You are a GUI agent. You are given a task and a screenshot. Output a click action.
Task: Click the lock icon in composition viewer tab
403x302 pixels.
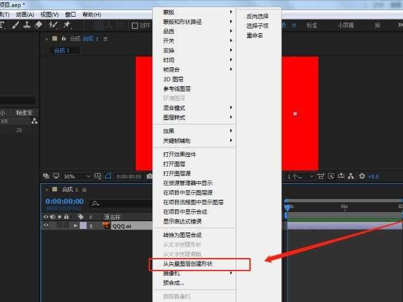point(64,39)
